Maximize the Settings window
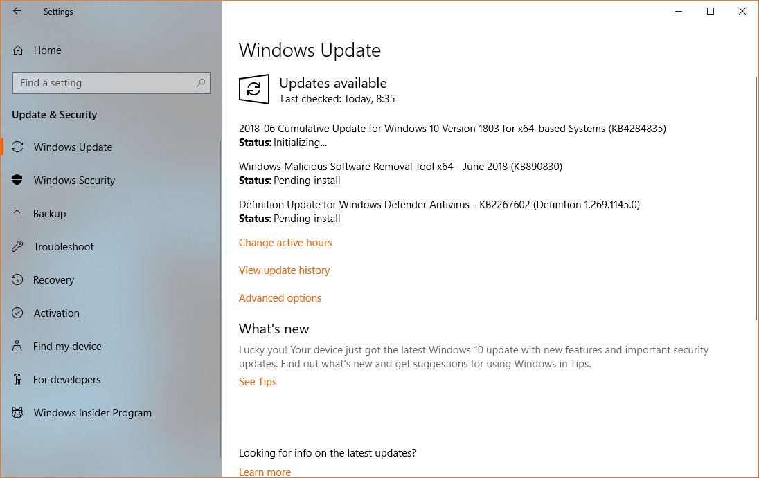 point(711,11)
